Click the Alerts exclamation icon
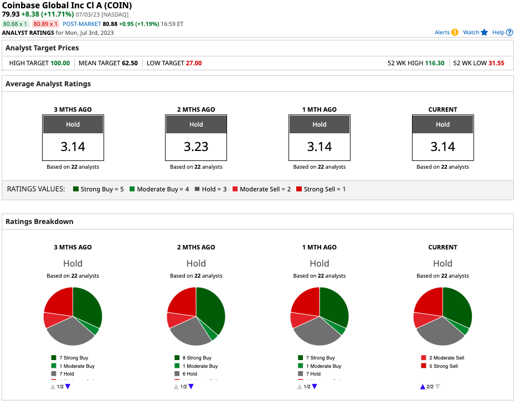515x401 pixels. [455, 33]
